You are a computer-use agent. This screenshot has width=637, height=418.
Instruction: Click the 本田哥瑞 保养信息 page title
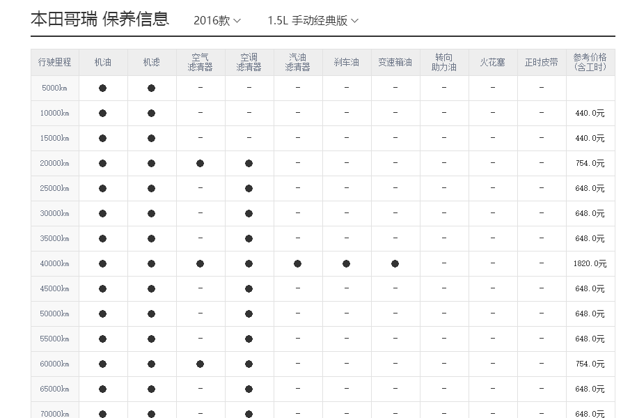point(100,19)
